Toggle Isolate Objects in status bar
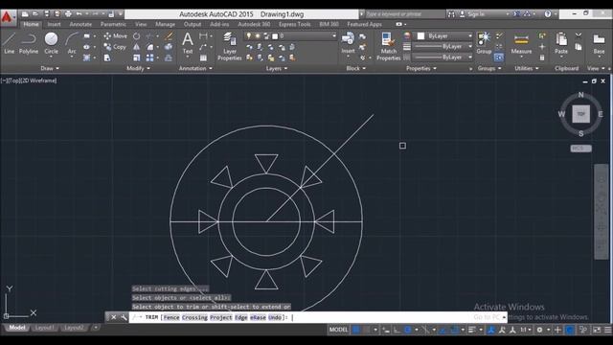This screenshot has height=345, width=613. pyautogui.click(x=583, y=330)
